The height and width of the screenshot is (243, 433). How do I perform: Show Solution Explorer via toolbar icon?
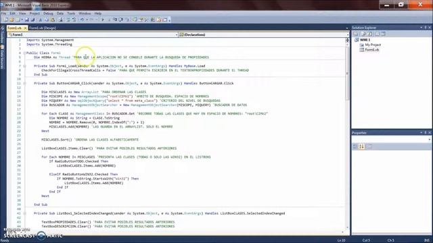pyautogui.click(x=135, y=20)
